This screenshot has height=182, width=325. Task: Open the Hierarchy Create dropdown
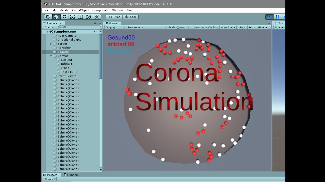(x=50, y=27)
